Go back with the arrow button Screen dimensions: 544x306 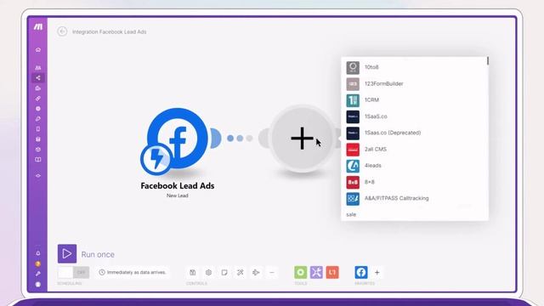(62, 31)
